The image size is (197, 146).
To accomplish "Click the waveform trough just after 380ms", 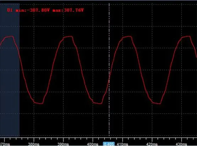I will click(39, 103).
